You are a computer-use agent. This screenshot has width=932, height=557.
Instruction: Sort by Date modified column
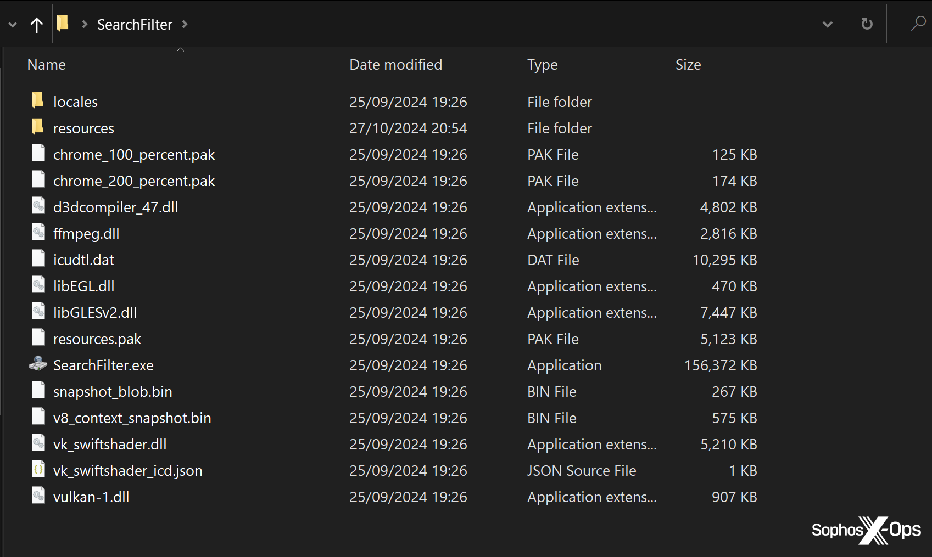coord(395,65)
